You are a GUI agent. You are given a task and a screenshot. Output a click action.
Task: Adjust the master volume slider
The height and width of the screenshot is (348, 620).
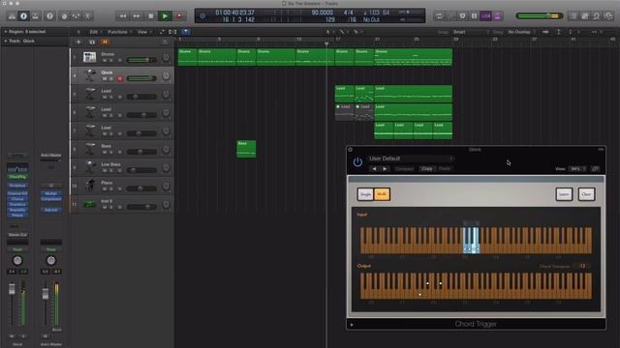point(540,16)
